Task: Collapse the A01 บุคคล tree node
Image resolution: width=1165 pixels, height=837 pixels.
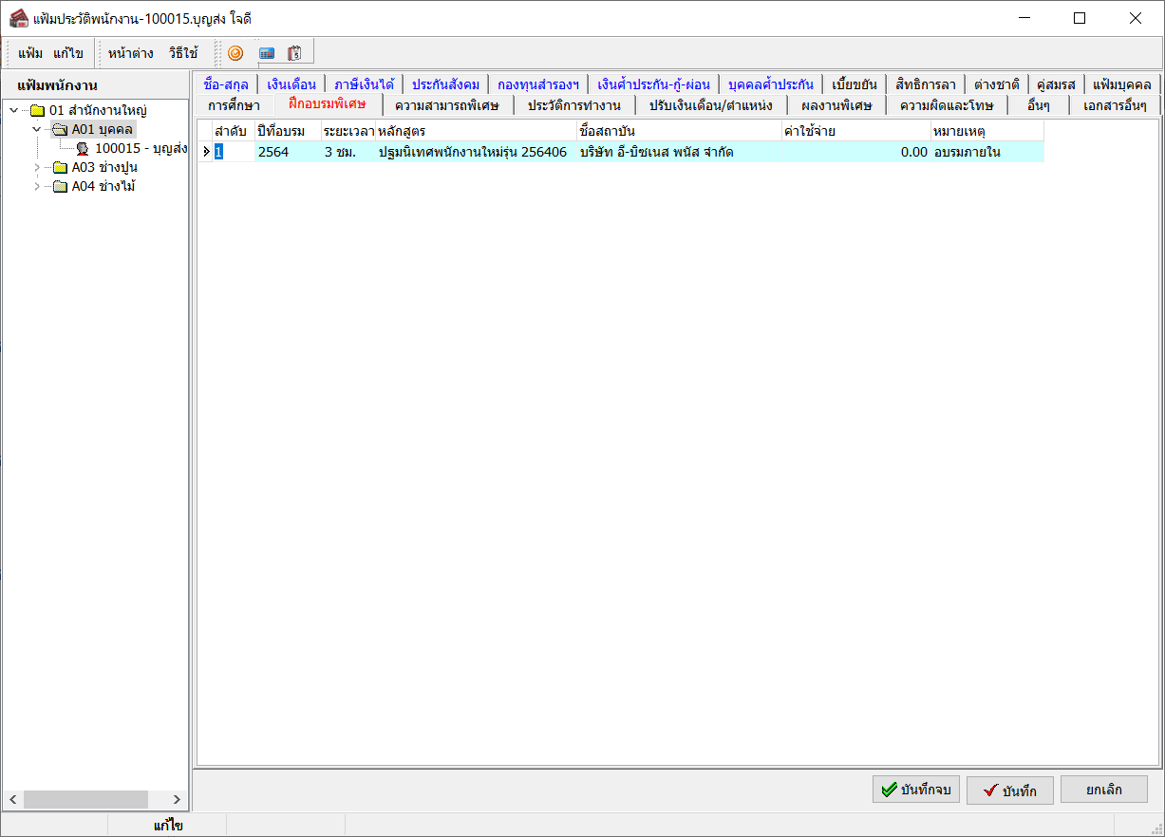Action: pyautogui.click(x=37, y=129)
